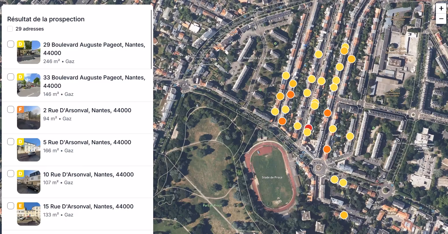Show the 15 Rue D'Arsonval photo

(29, 214)
